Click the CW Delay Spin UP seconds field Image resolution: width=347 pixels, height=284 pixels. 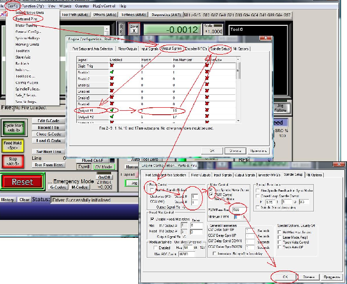[x=250, y=231]
